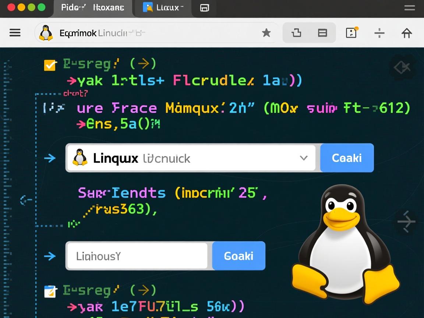424x318 pixels.
Task: Click the Tux penguin icon in address bar
Action: point(46,32)
